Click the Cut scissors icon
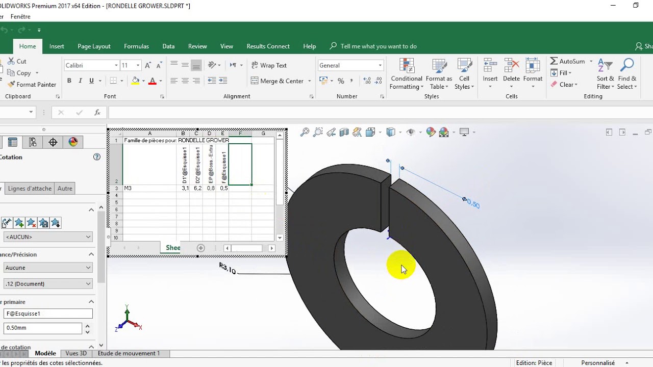 click(11, 61)
